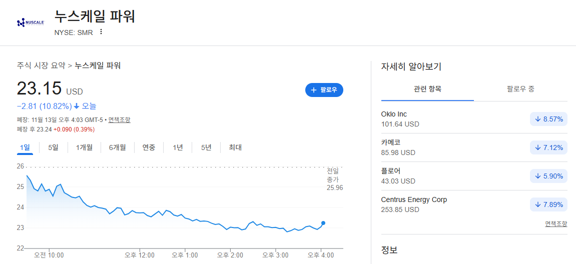Click the 주식 시장 요약 breadcrumb link
Image resolution: width=576 pixels, height=264 pixels.
(x=42, y=65)
